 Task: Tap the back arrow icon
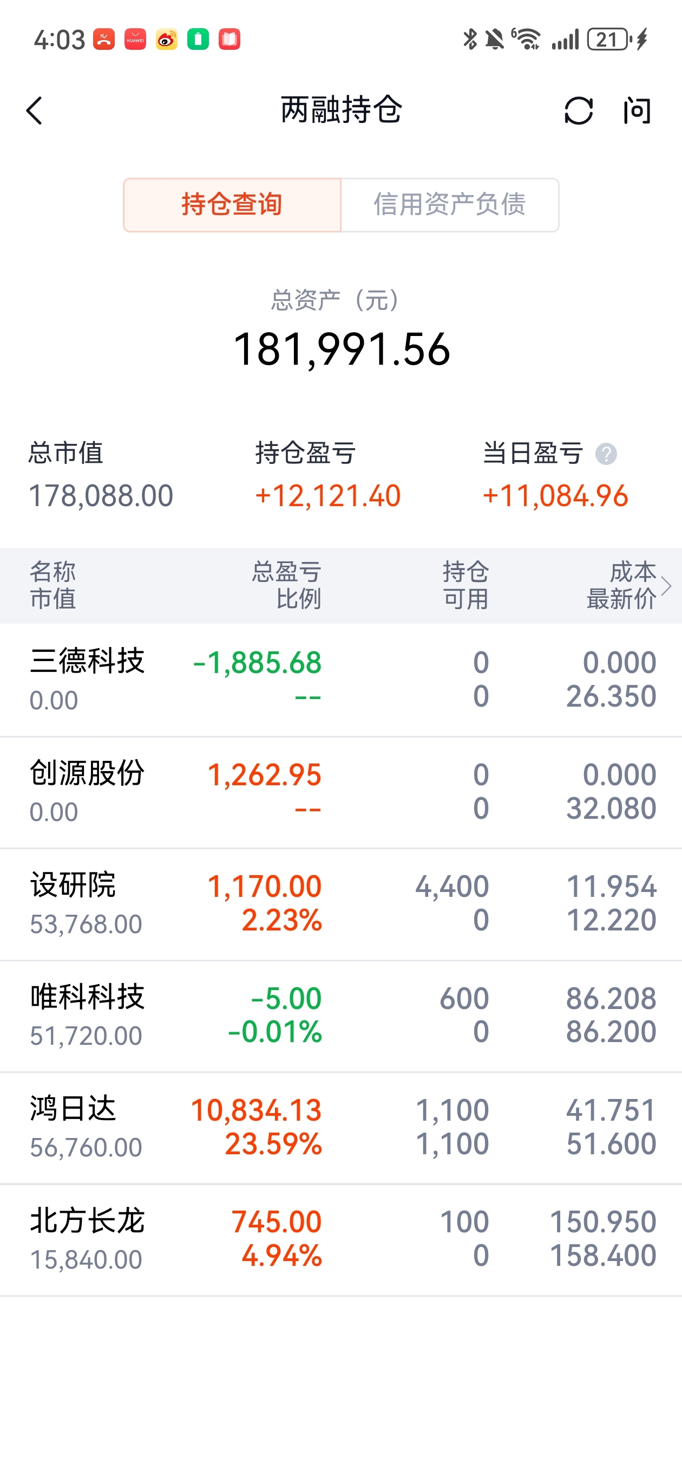coord(34,111)
